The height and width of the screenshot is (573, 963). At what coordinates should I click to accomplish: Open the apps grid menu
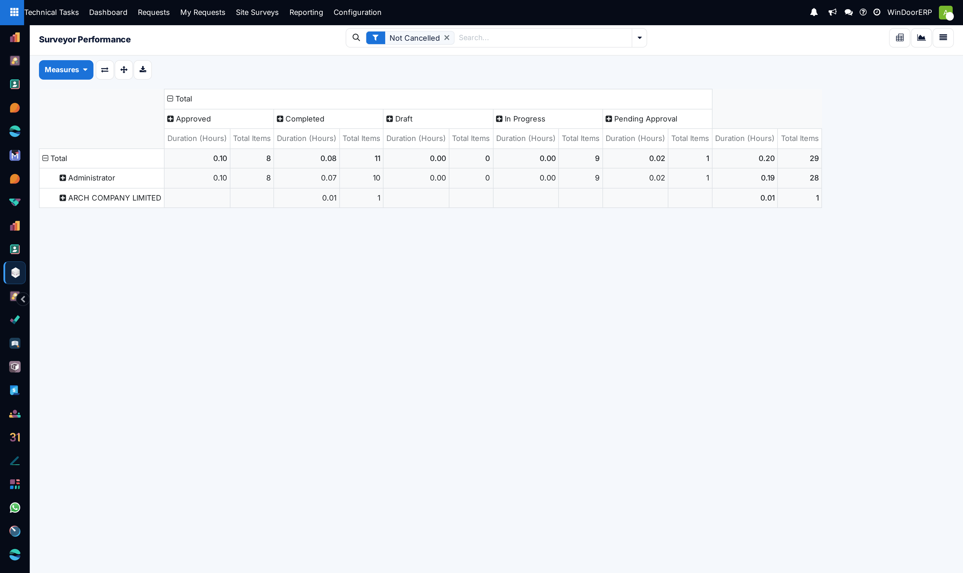click(14, 12)
